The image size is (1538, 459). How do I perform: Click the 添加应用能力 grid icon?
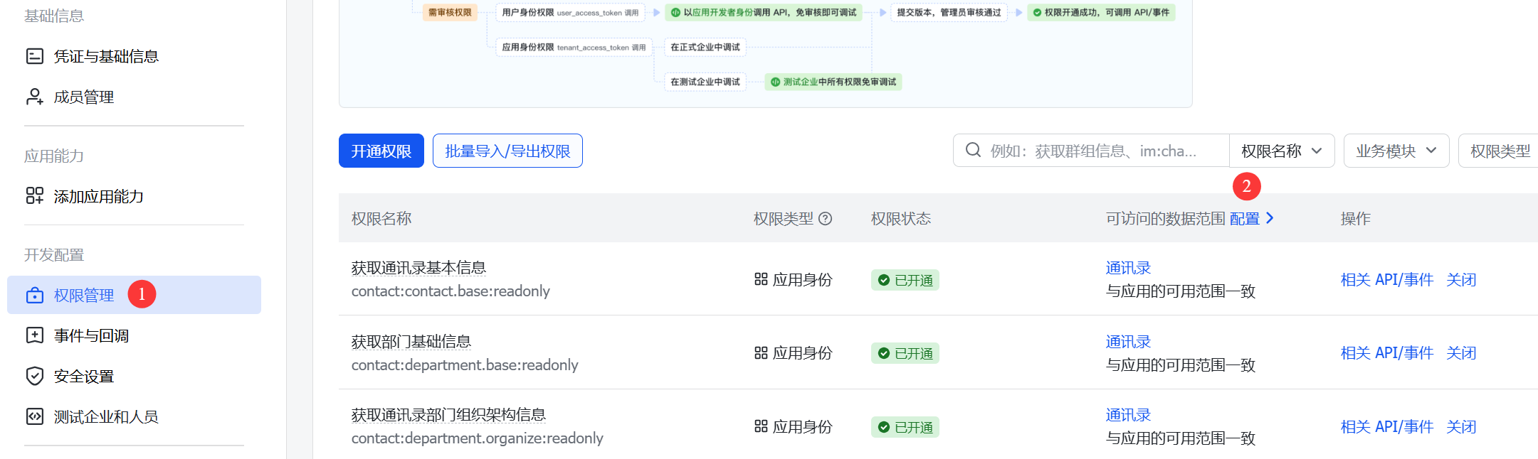[x=34, y=196]
